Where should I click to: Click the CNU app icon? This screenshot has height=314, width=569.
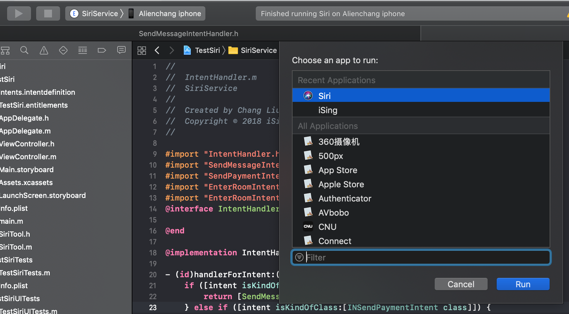(x=308, y=226)
